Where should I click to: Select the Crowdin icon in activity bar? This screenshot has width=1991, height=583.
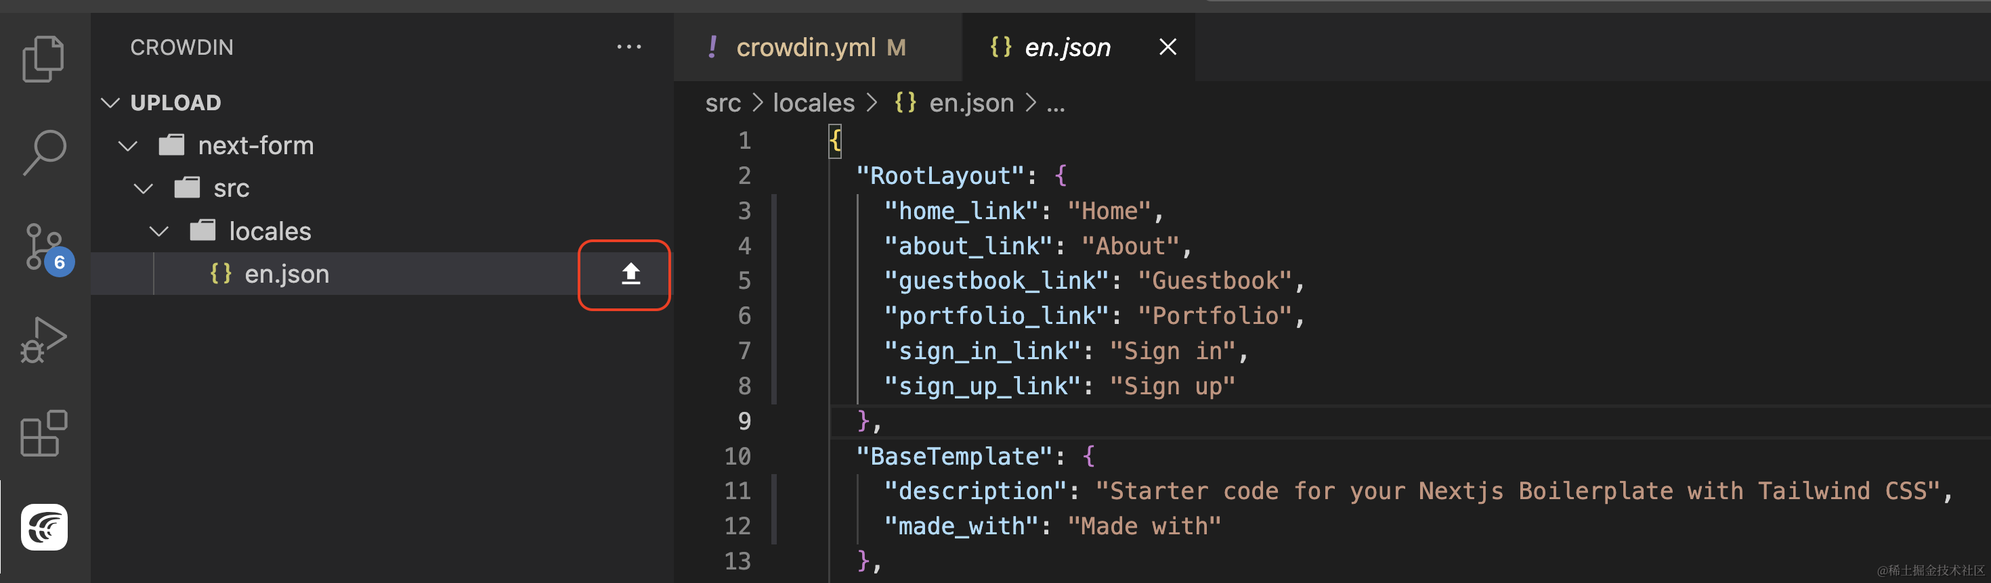coord(44,528)
